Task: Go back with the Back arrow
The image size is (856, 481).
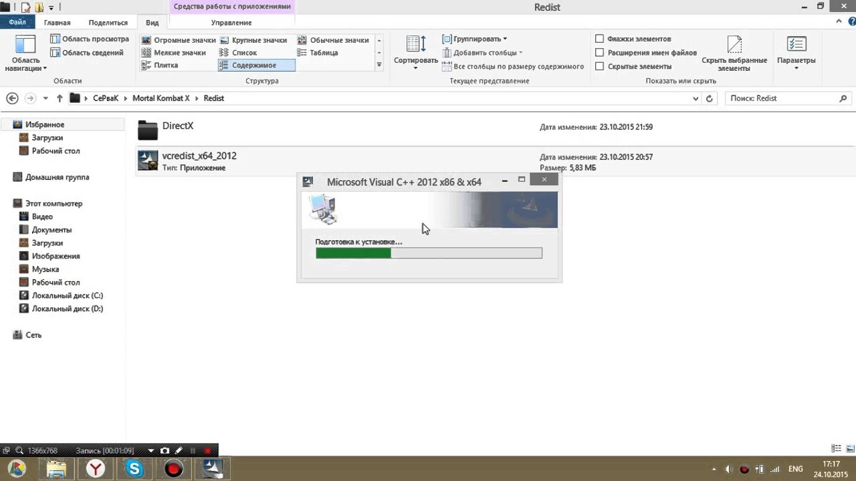Action: [x=12, y=98]
